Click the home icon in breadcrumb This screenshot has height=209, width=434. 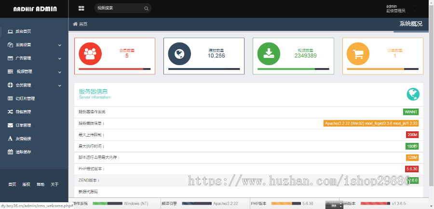pyautogui.click(x=75, y=24)
